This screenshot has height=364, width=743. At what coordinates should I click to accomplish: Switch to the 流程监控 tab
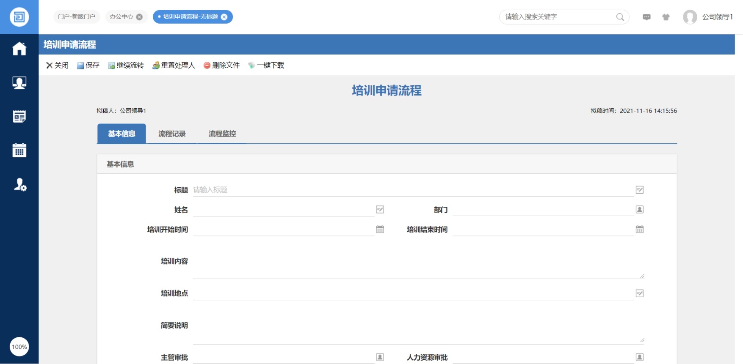[x=222, y=134]
